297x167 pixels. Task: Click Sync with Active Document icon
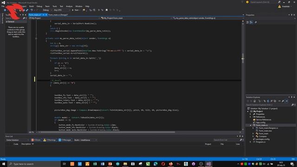265,101
